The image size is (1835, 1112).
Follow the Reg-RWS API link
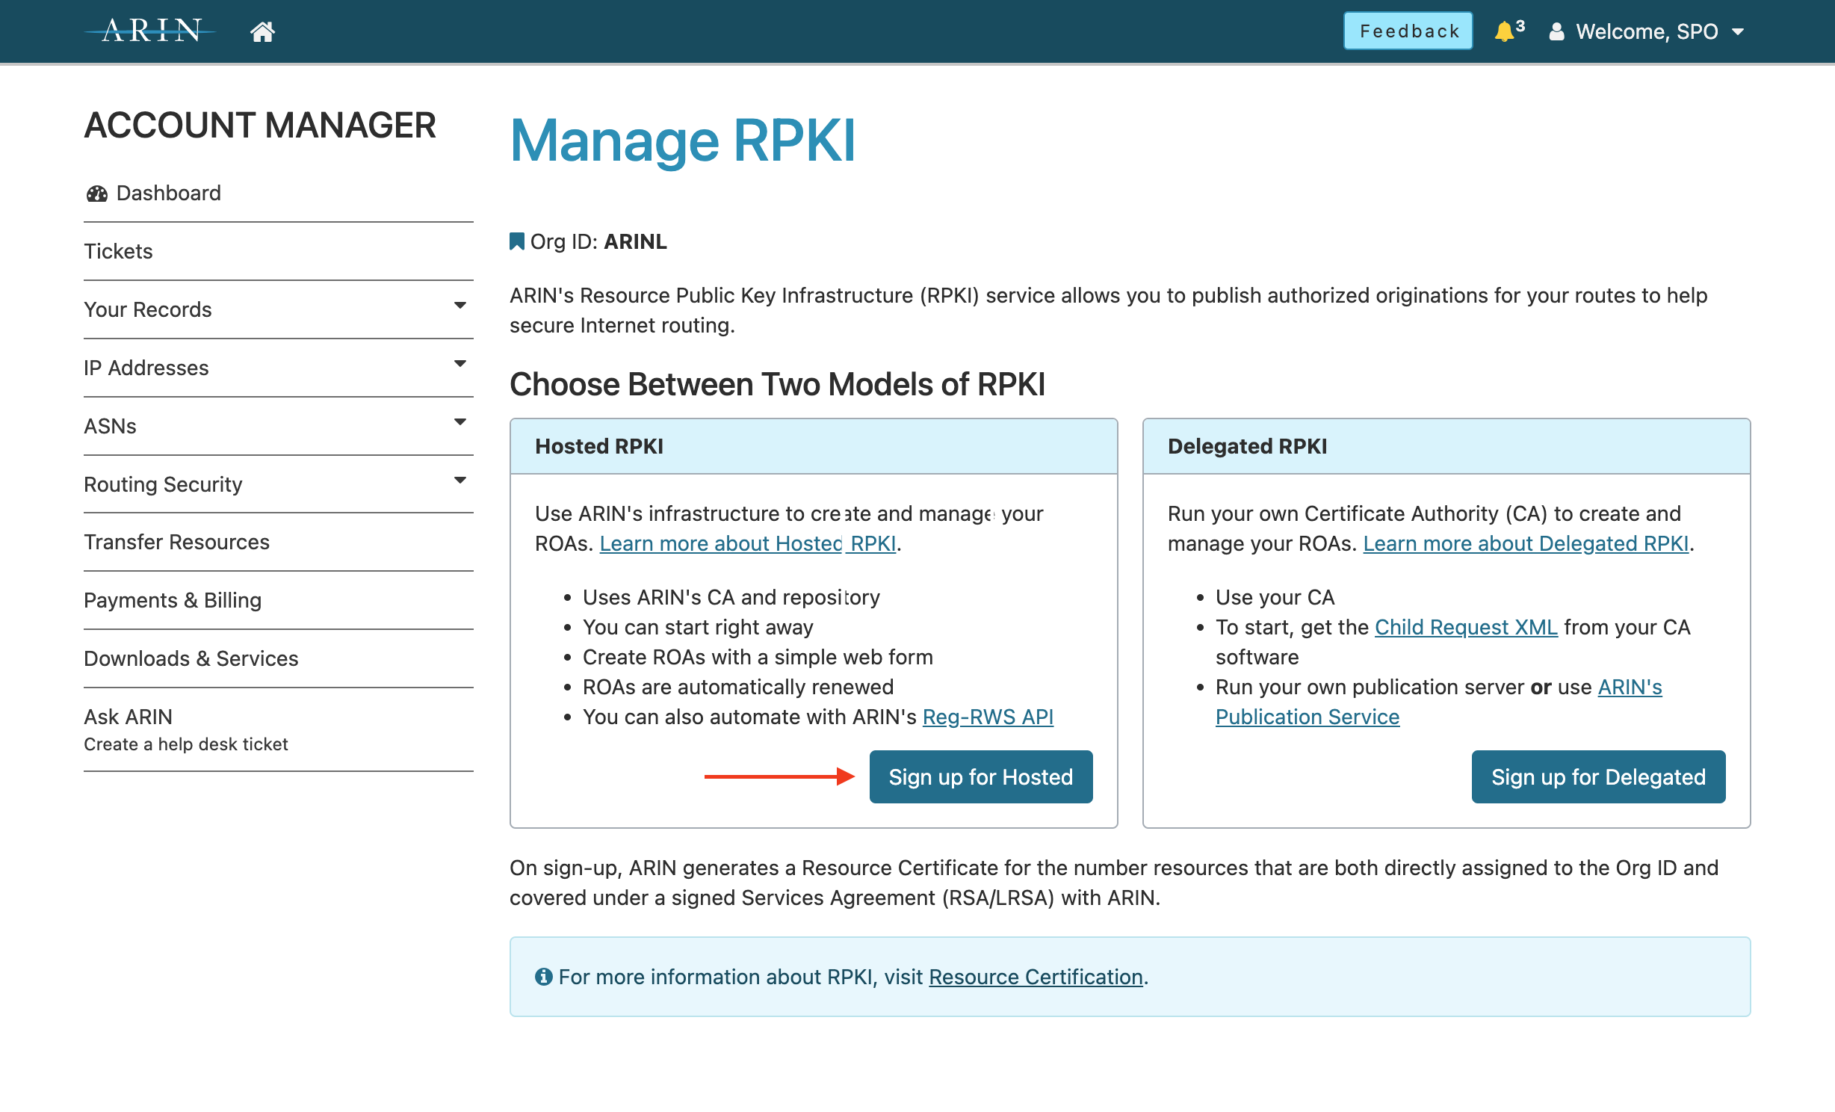pyautogui.click(x=988, y=717)
